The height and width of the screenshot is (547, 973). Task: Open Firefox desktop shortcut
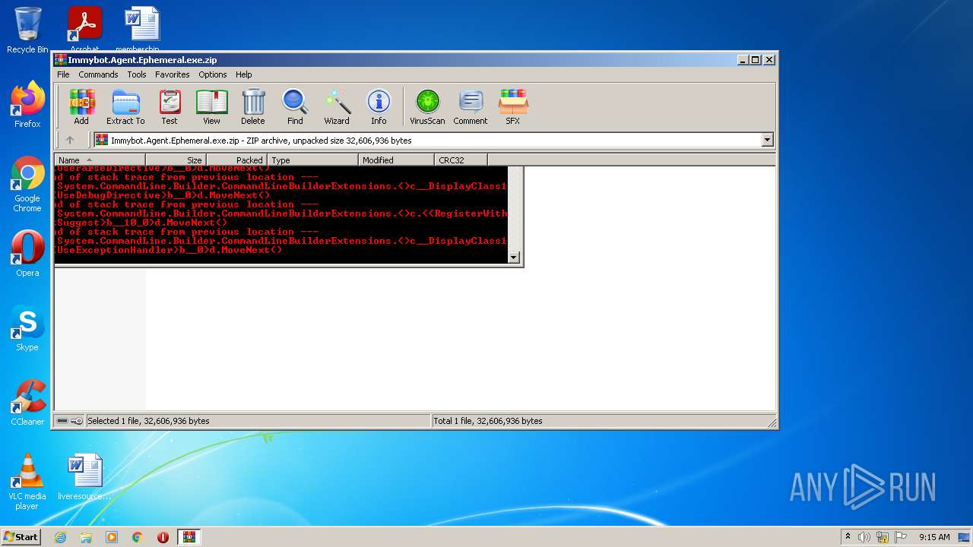pos(27,105)
